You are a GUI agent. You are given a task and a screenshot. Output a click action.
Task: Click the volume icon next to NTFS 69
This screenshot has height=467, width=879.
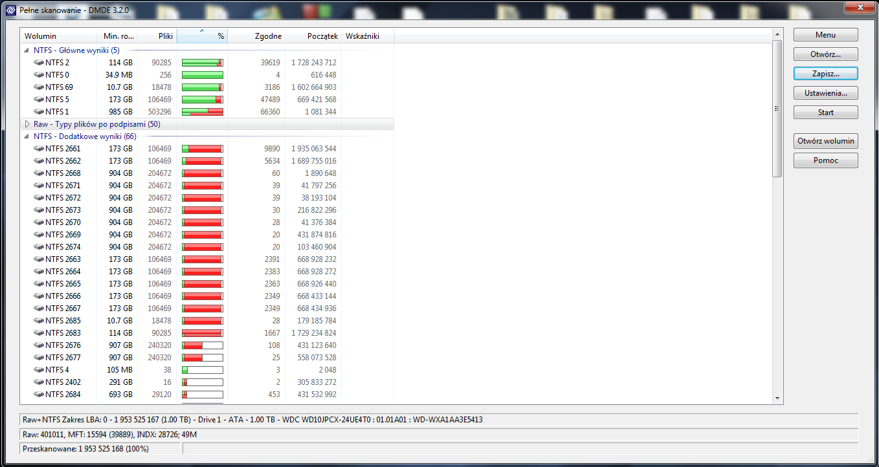39,87
